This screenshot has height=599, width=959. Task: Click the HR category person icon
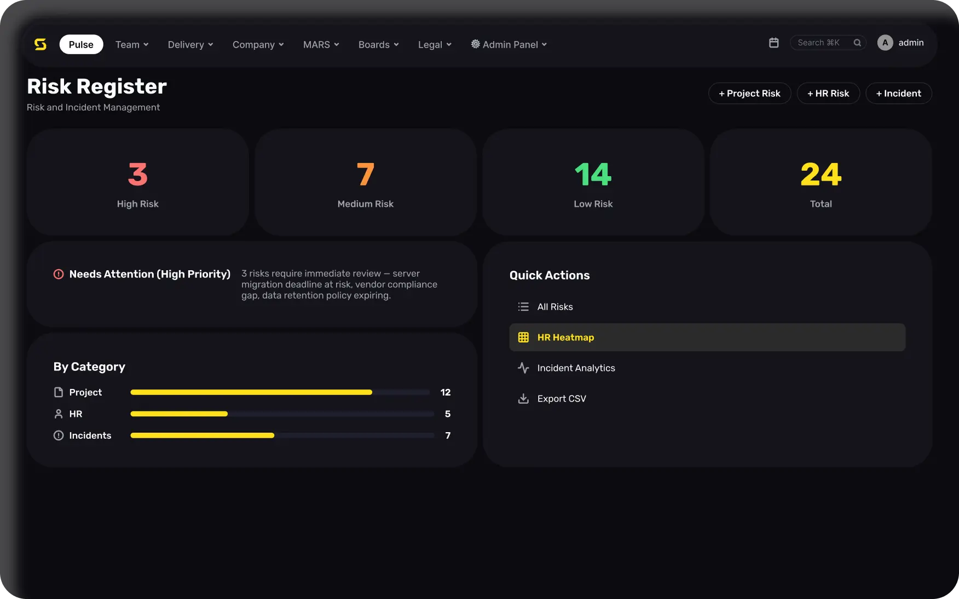(59, 414)
